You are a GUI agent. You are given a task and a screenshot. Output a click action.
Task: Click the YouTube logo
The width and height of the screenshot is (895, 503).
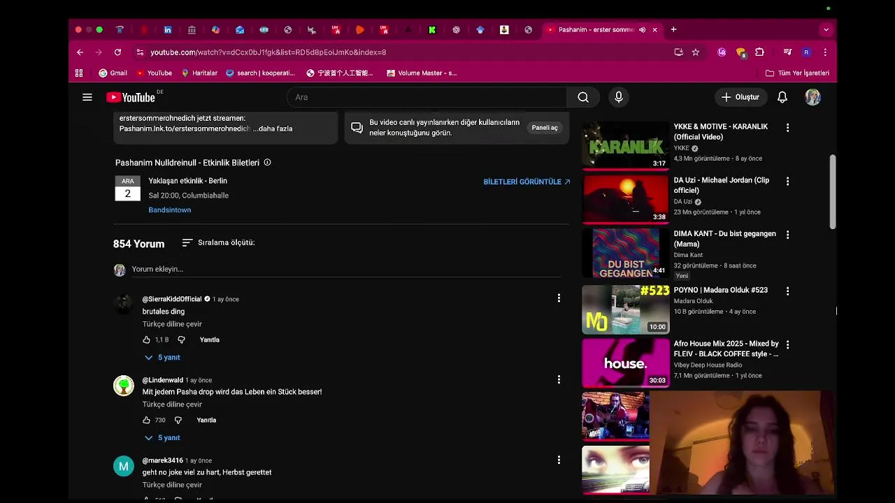point(131,97)
